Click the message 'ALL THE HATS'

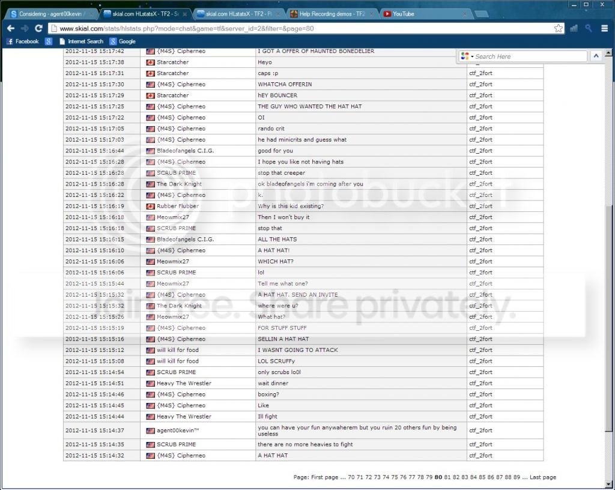pos(277,240)
